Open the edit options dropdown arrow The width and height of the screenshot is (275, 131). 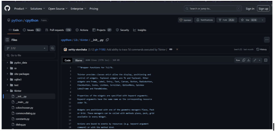click(260, 60)
